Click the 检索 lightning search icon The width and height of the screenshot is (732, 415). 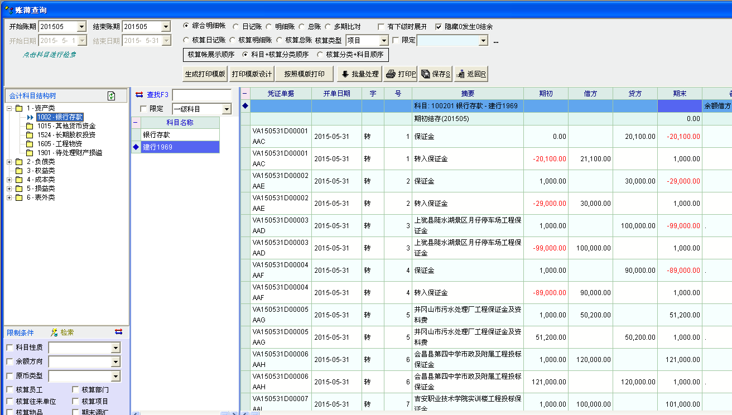(54, 332)
